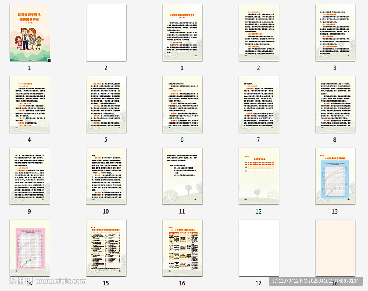Select page 13 blue growth chart thumbnail
This screenshot has height=291, width=368.
(x=335, y=176)
